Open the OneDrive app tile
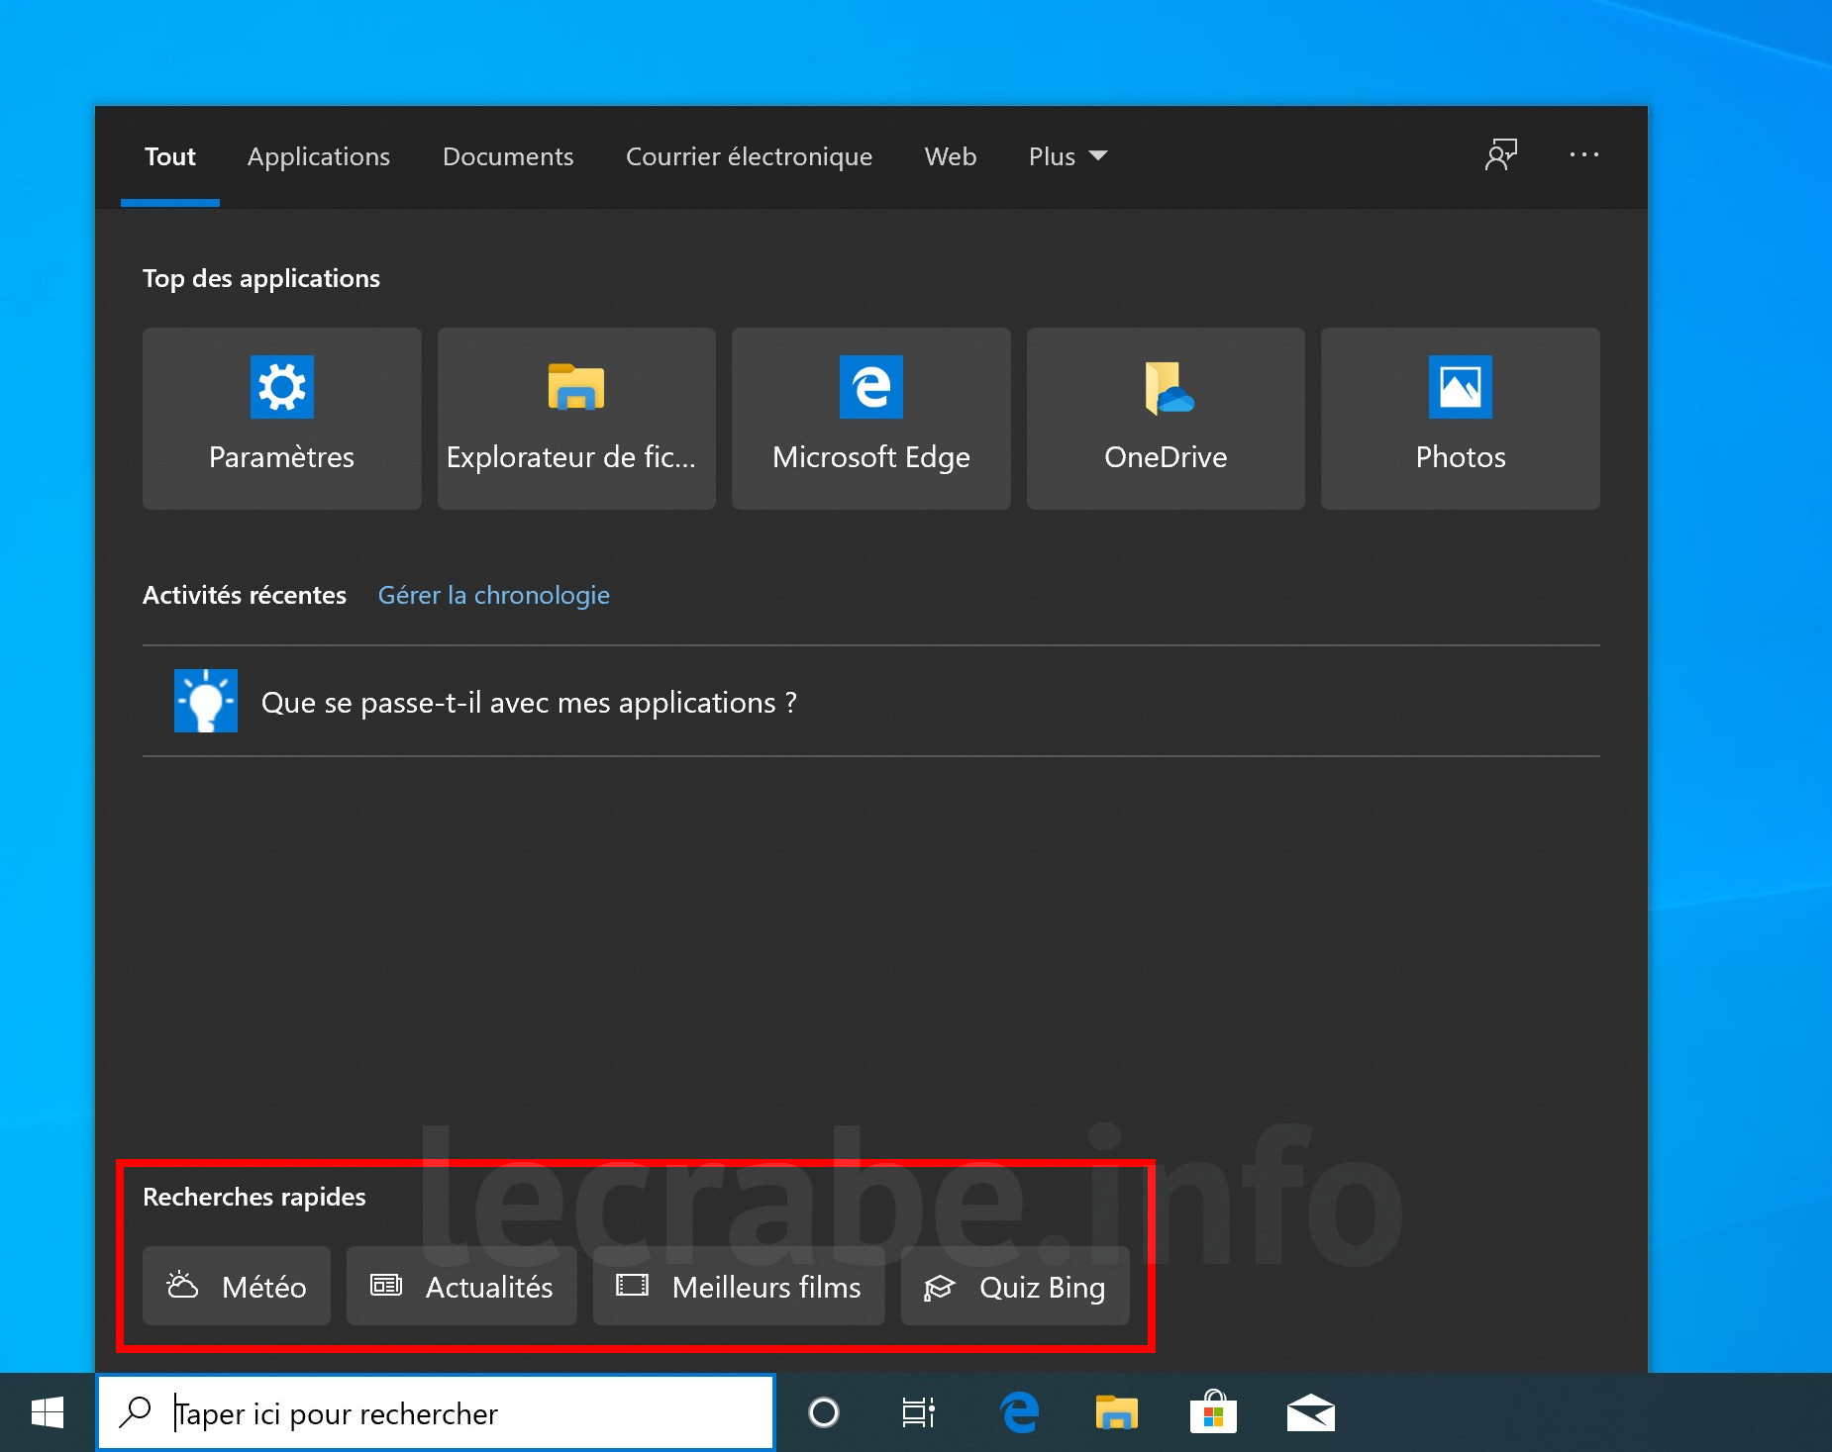This screenshot has width=1832, height=1452. [1166, 419]
